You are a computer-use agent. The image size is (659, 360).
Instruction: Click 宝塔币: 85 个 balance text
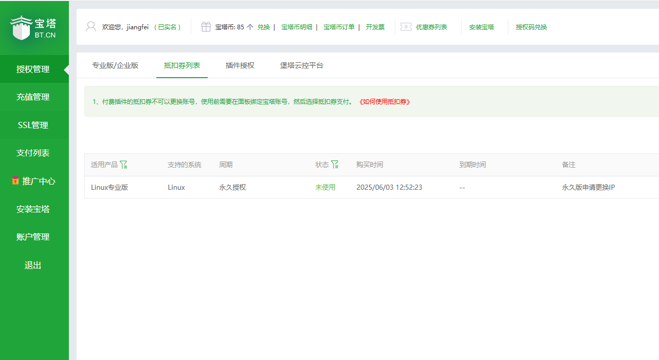click(234, 27)
